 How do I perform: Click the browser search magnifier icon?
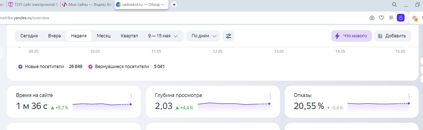[395, 5]
